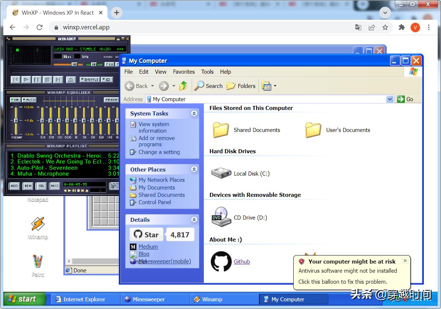Toggle the equalizer ON button

(x=15, y=100)
